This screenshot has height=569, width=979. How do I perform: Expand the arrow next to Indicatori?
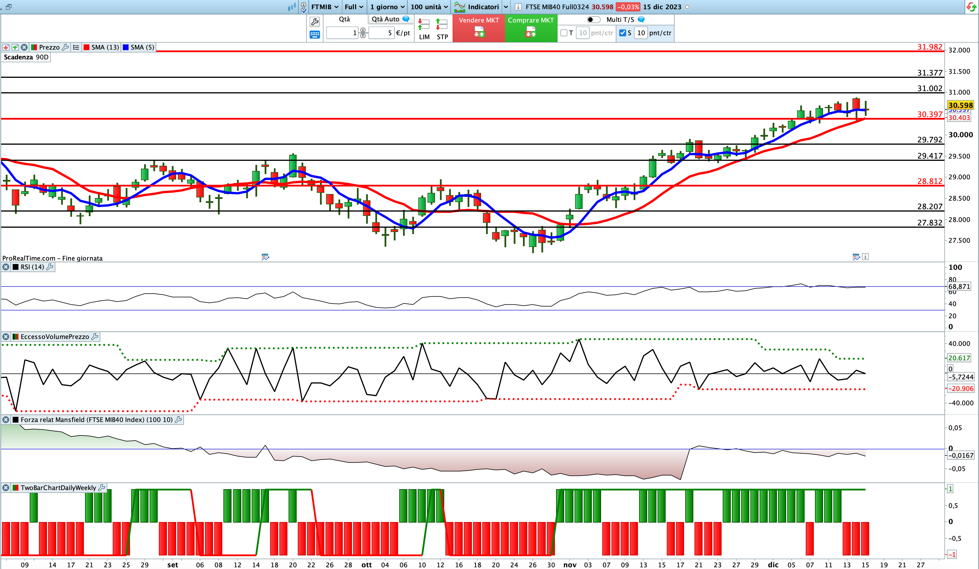click(x=506, y=7)
